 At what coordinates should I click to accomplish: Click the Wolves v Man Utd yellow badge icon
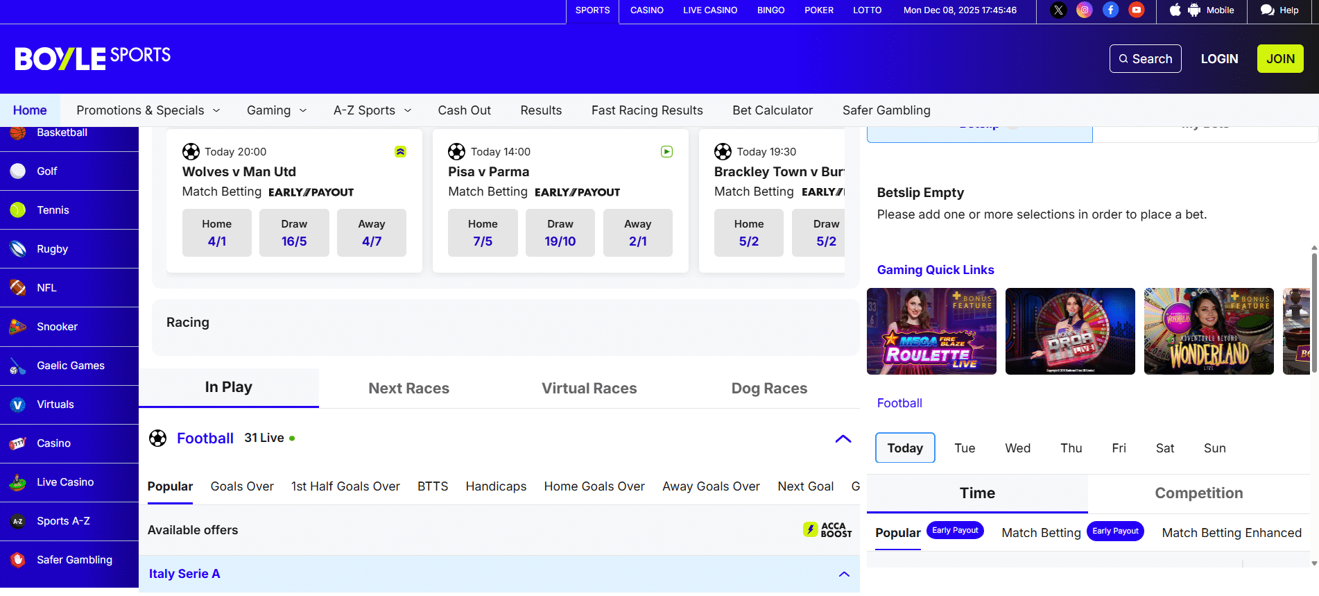[x=400, y=151]
